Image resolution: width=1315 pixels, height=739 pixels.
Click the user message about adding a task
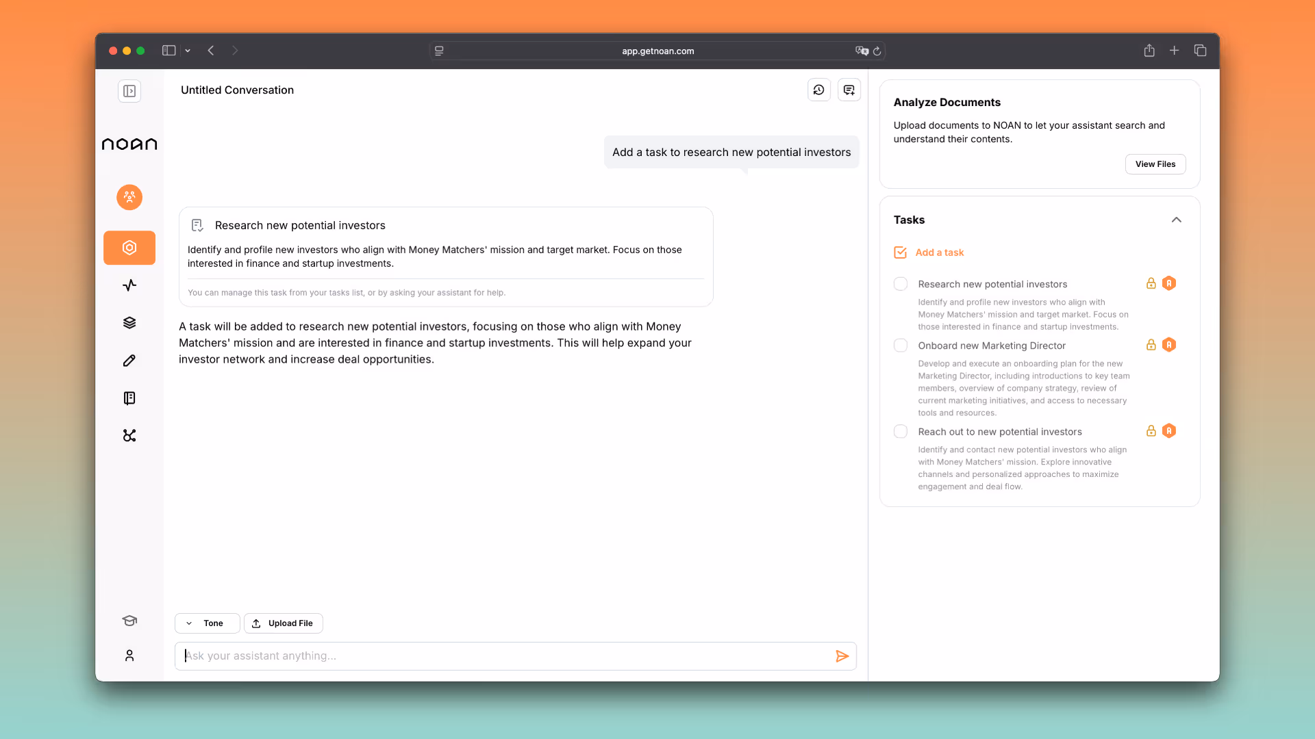click(731, 152)
